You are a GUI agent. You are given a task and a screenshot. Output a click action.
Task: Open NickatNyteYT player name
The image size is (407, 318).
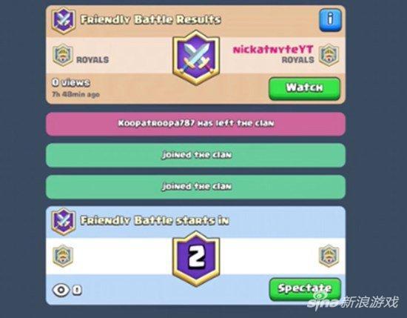tap(273, 50)
